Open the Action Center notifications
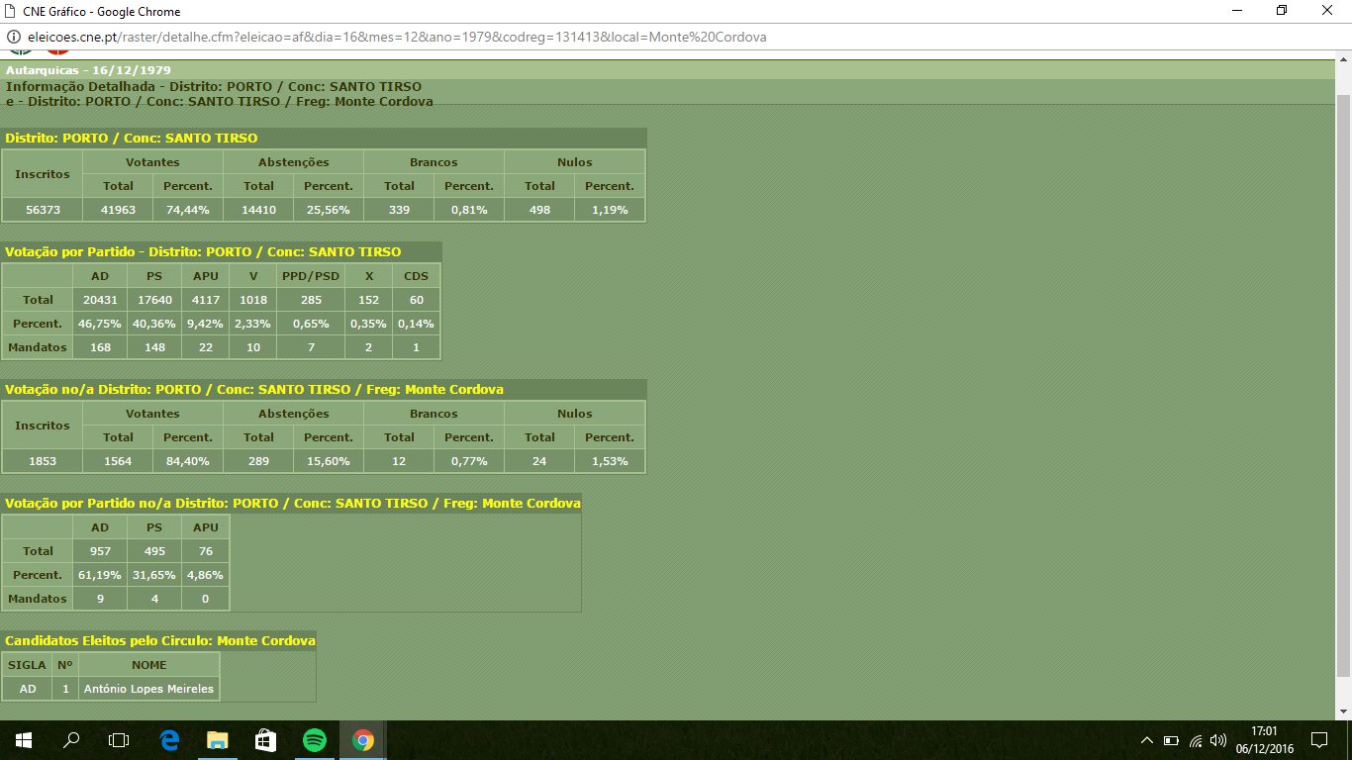The width and height of the screenshot is (1352, 760). click(1318, 740)
